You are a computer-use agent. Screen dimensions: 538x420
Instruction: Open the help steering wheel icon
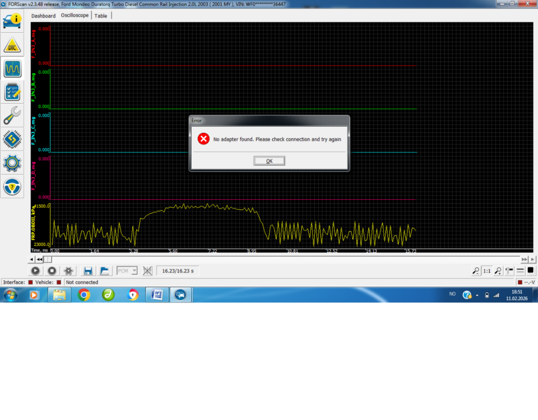12,186
